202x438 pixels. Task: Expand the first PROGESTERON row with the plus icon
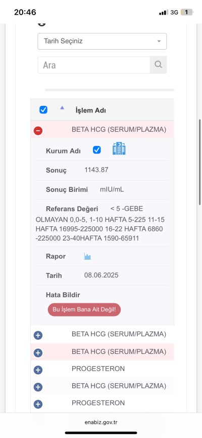tap(38, 370)
